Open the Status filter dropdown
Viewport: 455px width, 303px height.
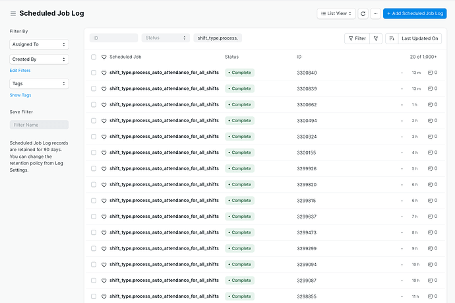click(166, 38)
